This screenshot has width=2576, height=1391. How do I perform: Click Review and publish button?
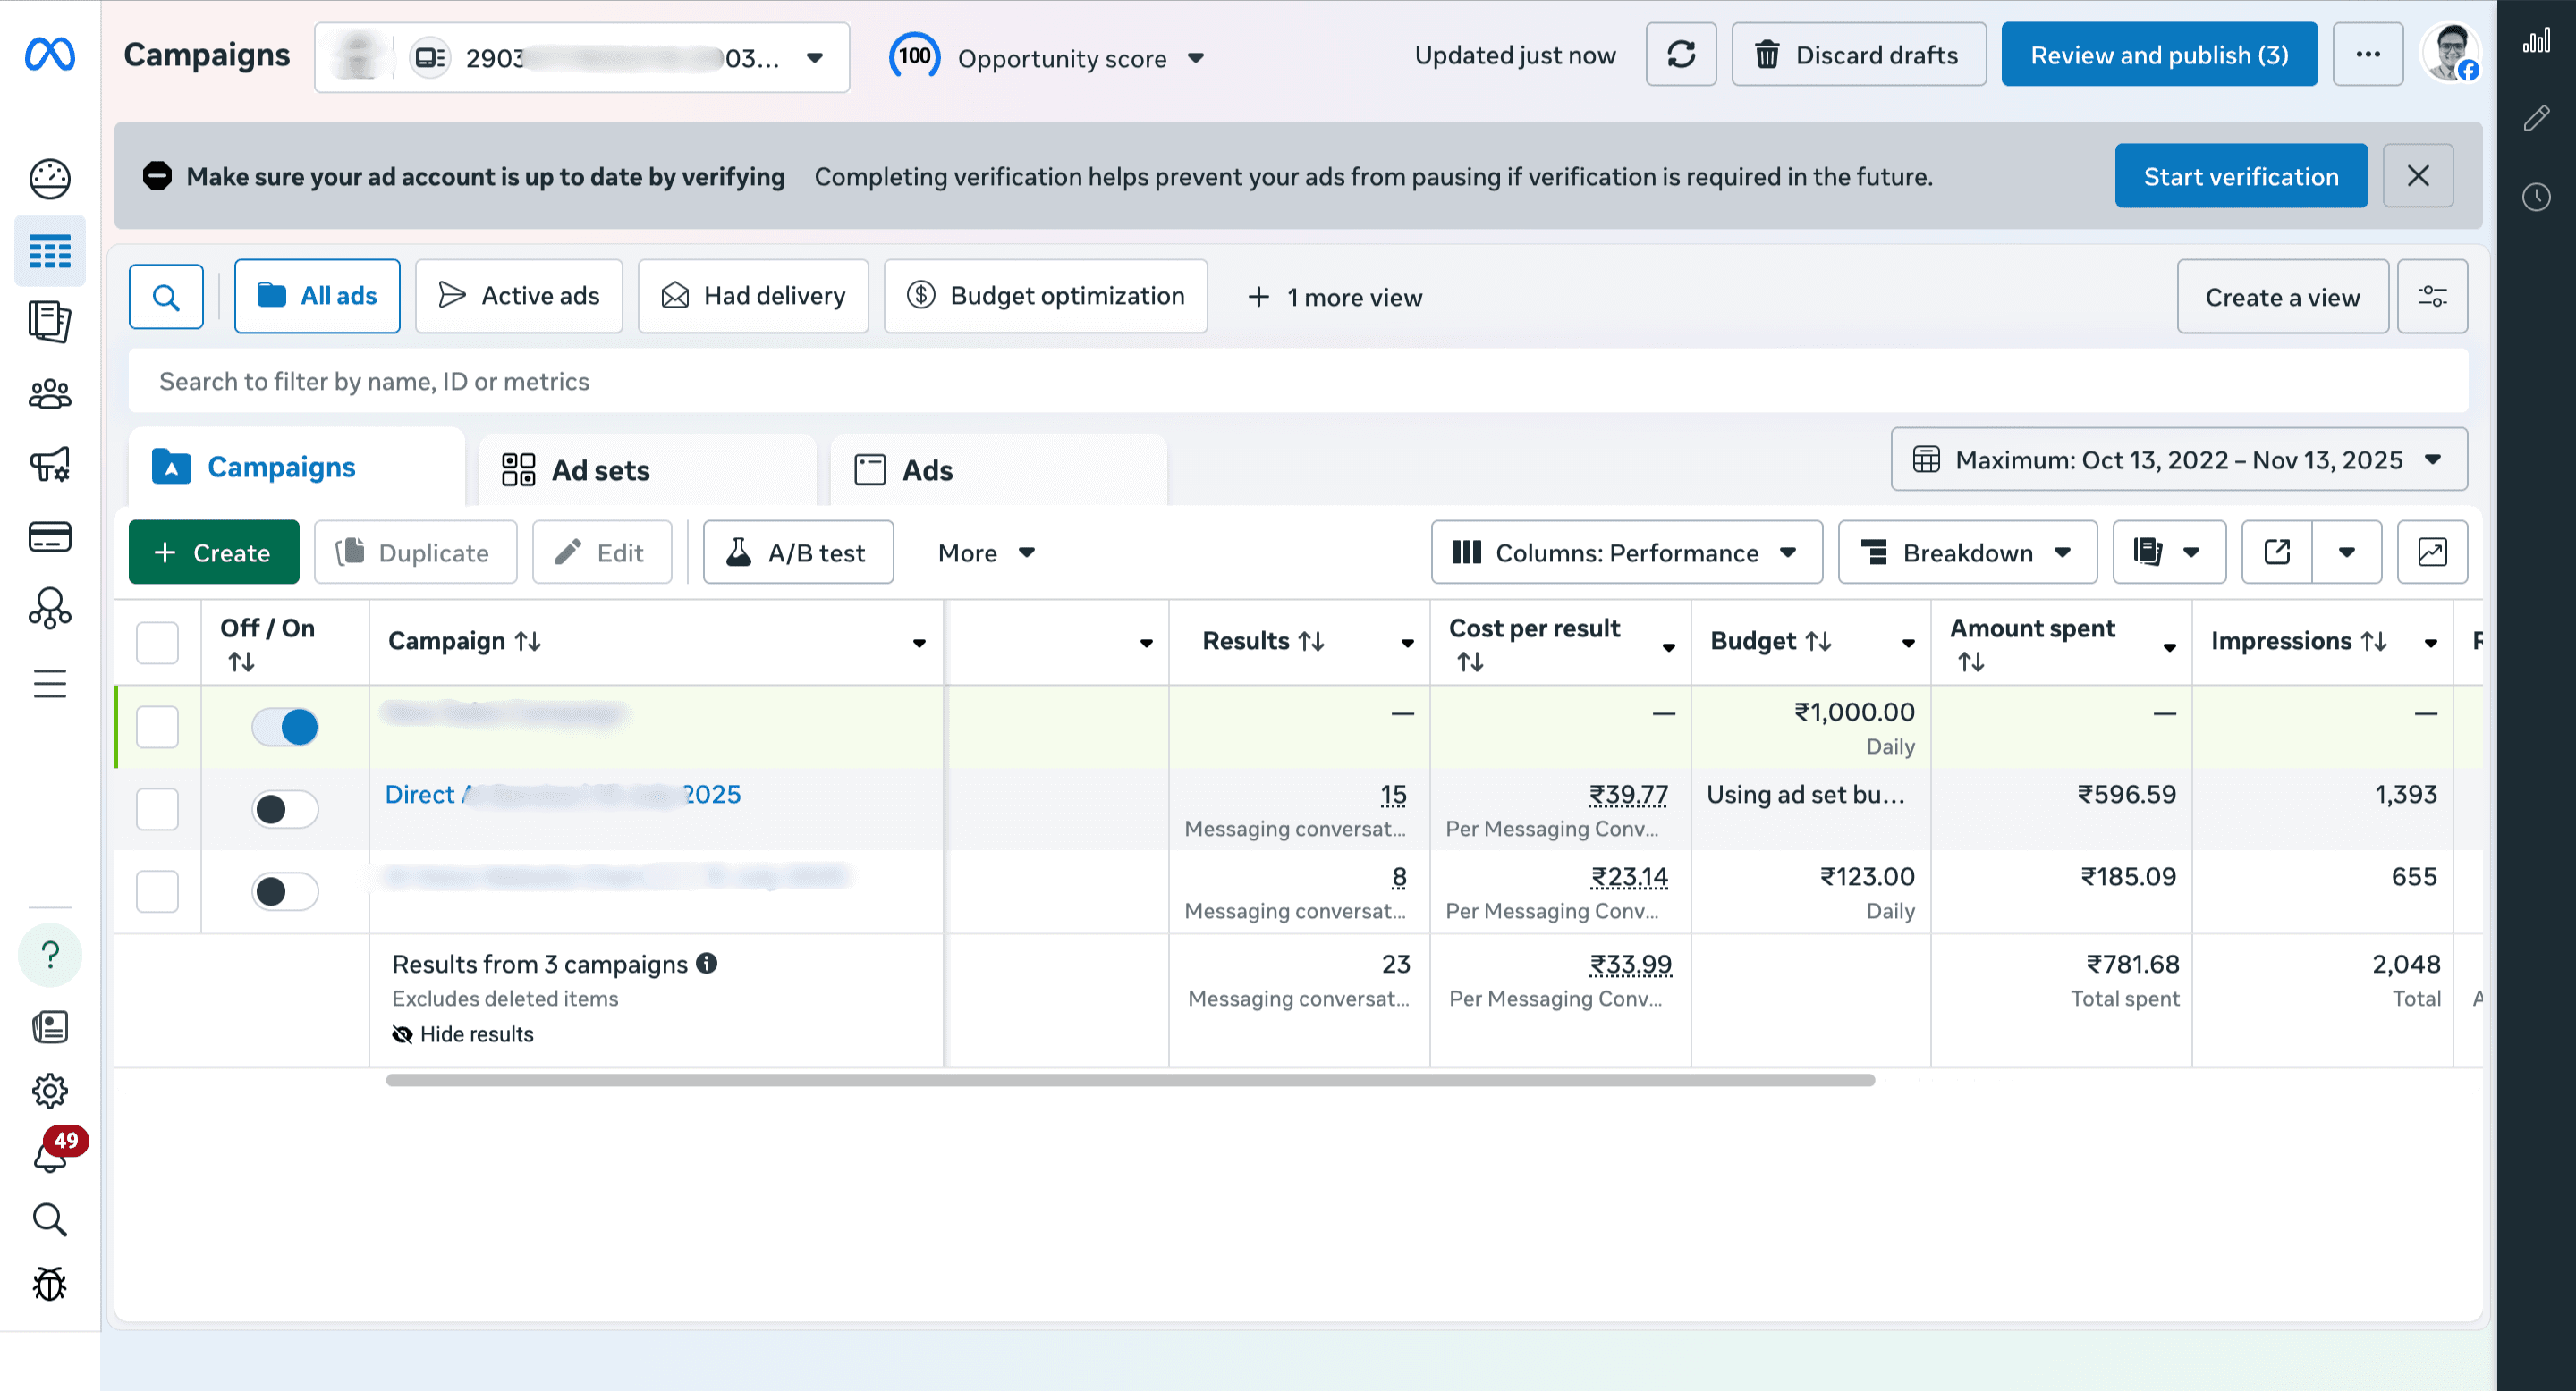click(x=2159, y=55)
